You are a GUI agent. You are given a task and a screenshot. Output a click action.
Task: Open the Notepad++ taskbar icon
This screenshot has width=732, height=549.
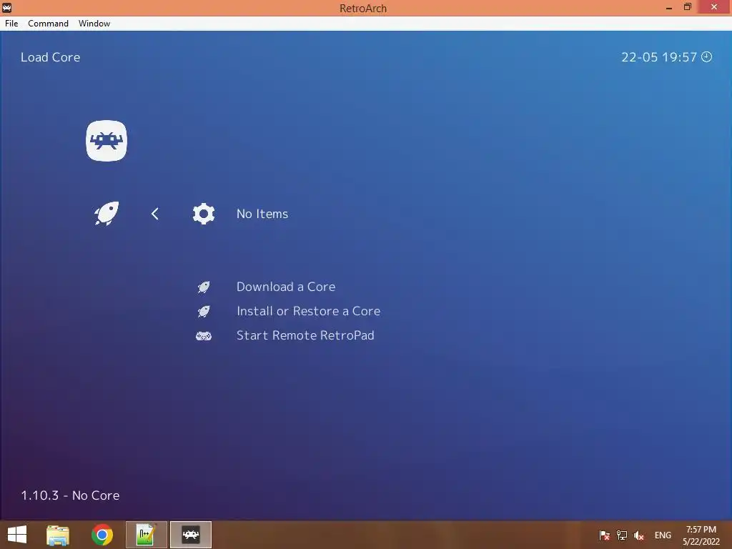coord(146,535)
